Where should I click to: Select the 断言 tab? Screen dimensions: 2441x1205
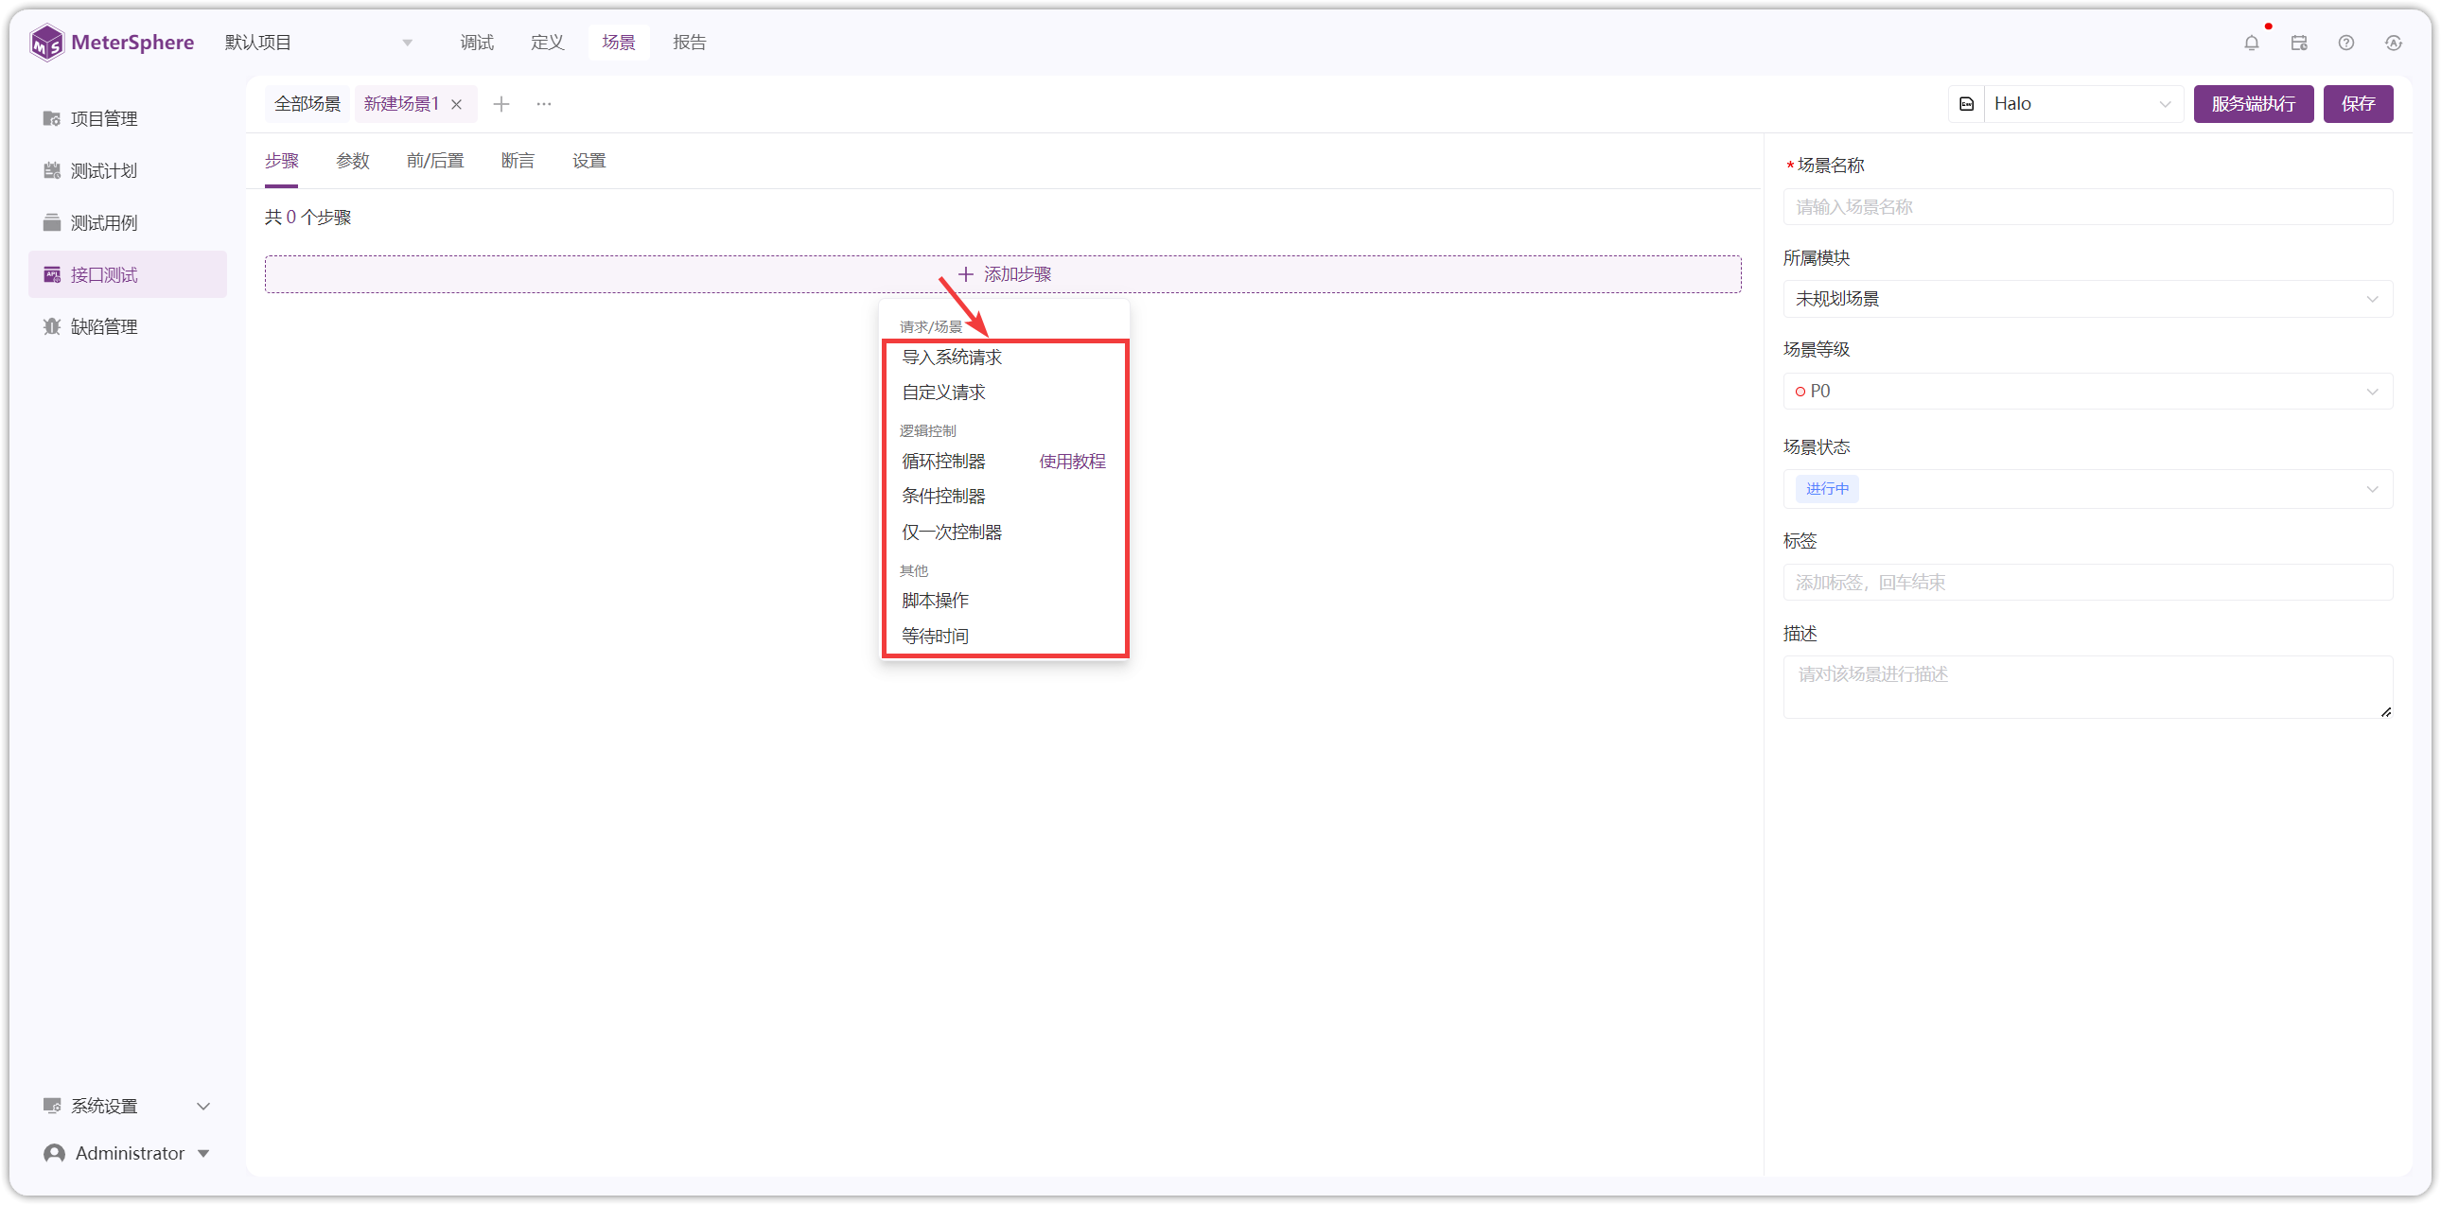pyautogui.click(x=518, y=161)
